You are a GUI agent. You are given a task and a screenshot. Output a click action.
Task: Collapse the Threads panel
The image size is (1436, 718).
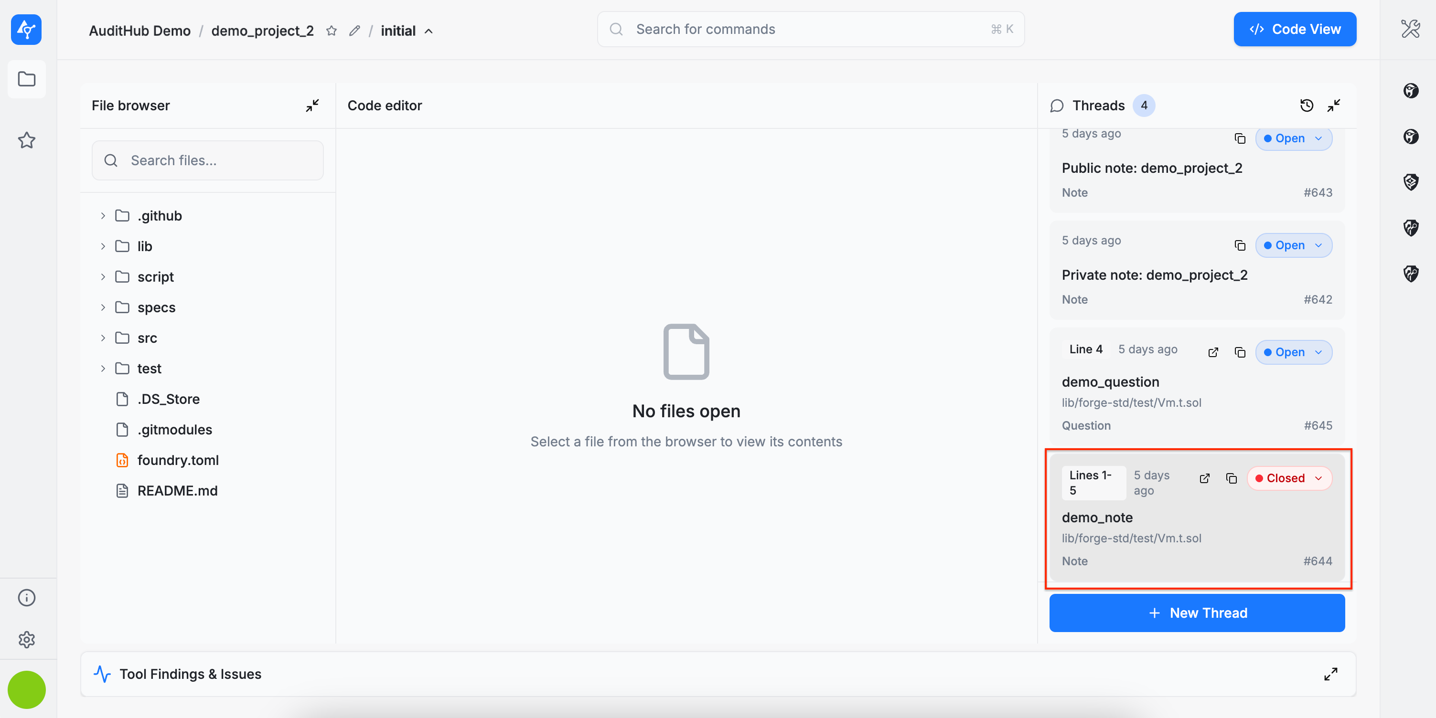1333,106
